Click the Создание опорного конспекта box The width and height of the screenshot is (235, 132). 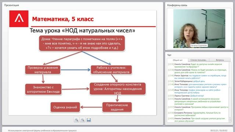[x=117, y=89]
